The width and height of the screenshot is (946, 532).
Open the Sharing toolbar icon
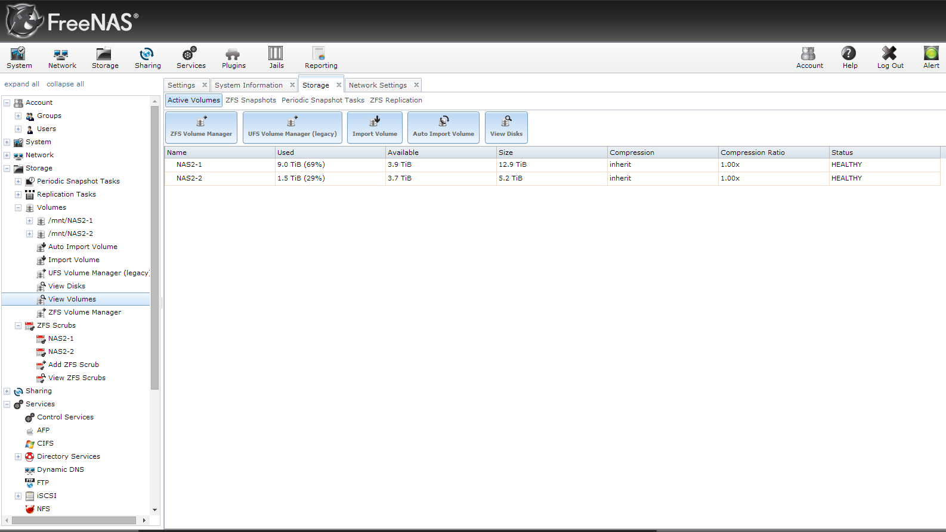[147, 58]
